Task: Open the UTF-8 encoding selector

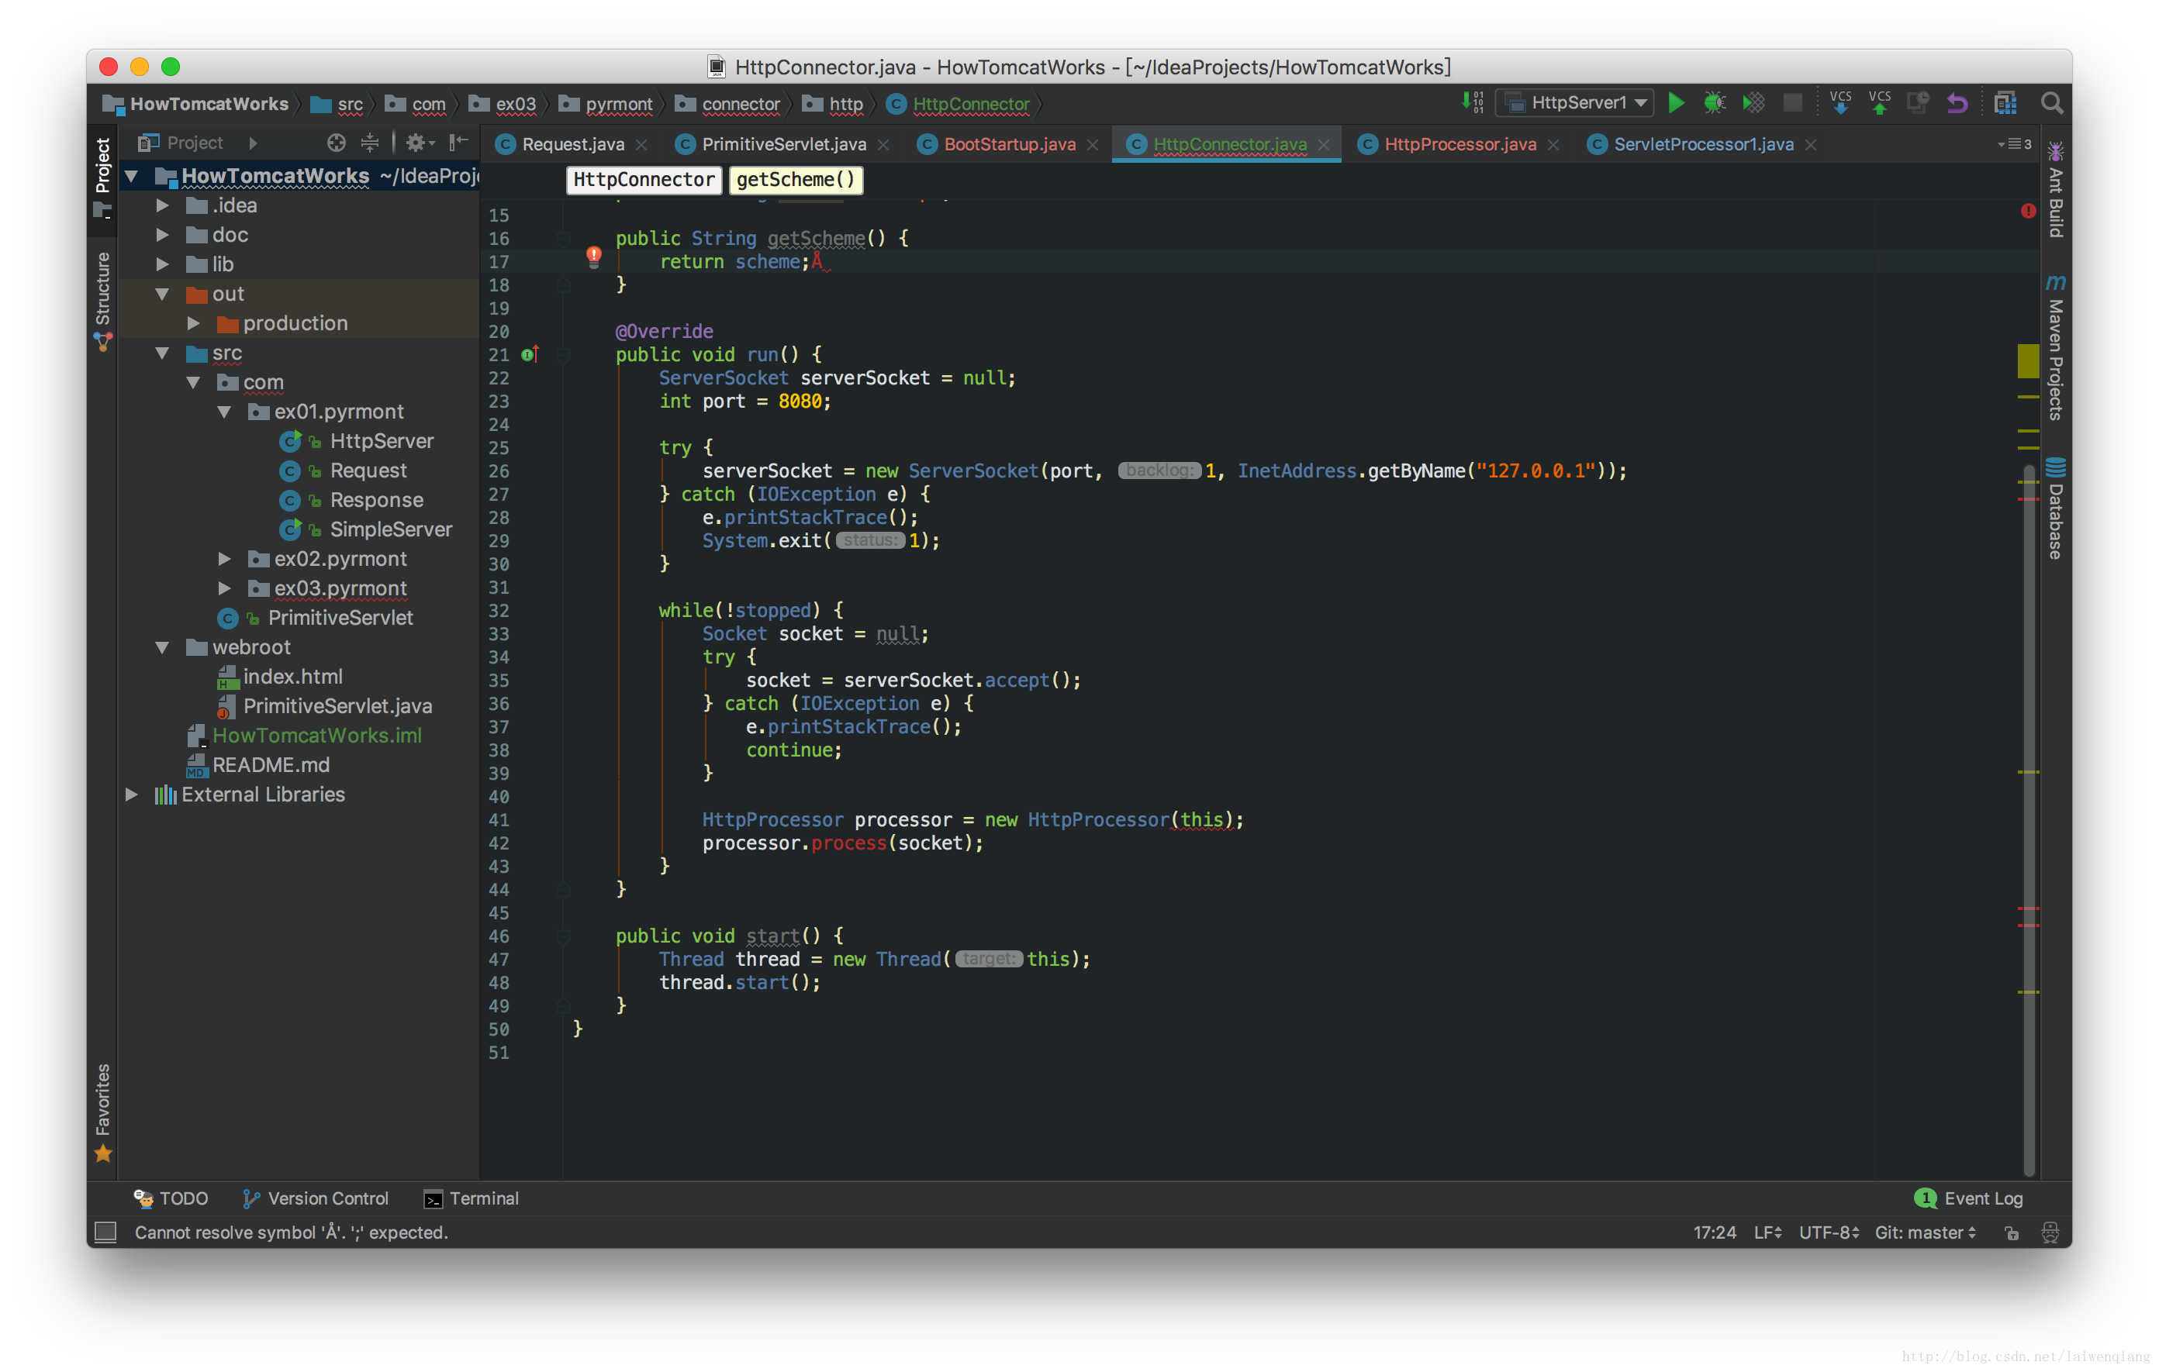Action: tap(1829, 1232)
